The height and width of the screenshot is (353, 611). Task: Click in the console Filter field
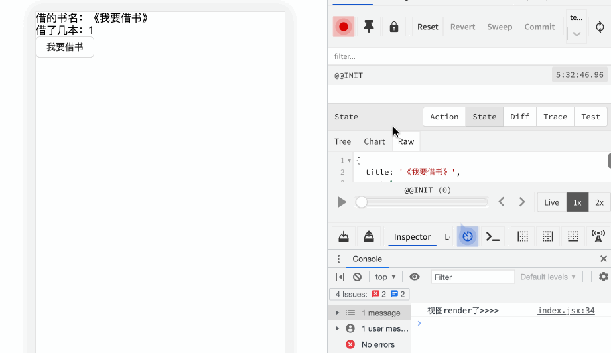click(x=472, y=277)
